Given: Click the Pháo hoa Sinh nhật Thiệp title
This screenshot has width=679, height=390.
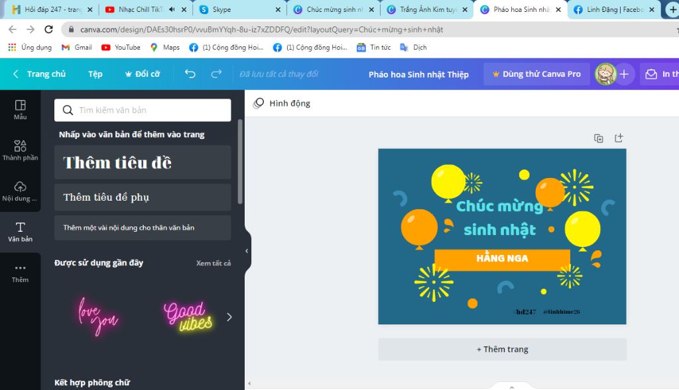Looking at the screenshot, I should point(418,74).
